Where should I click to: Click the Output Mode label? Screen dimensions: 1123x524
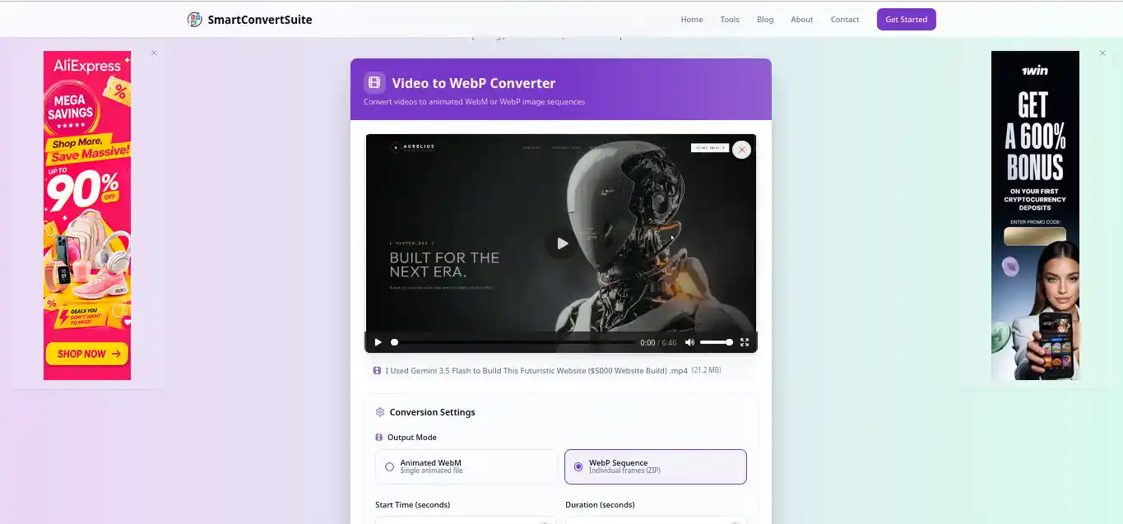click(412, 438)
